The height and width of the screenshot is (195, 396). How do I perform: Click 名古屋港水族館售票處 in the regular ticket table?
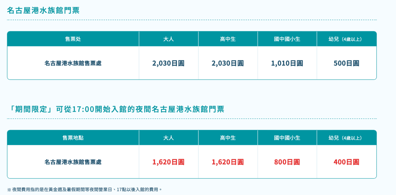[x=73, y=63]
